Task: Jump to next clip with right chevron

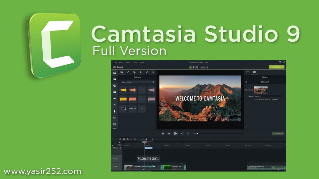Action: 188,134
